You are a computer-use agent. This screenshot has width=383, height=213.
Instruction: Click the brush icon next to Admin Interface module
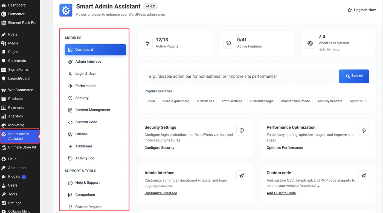point(70,62)
